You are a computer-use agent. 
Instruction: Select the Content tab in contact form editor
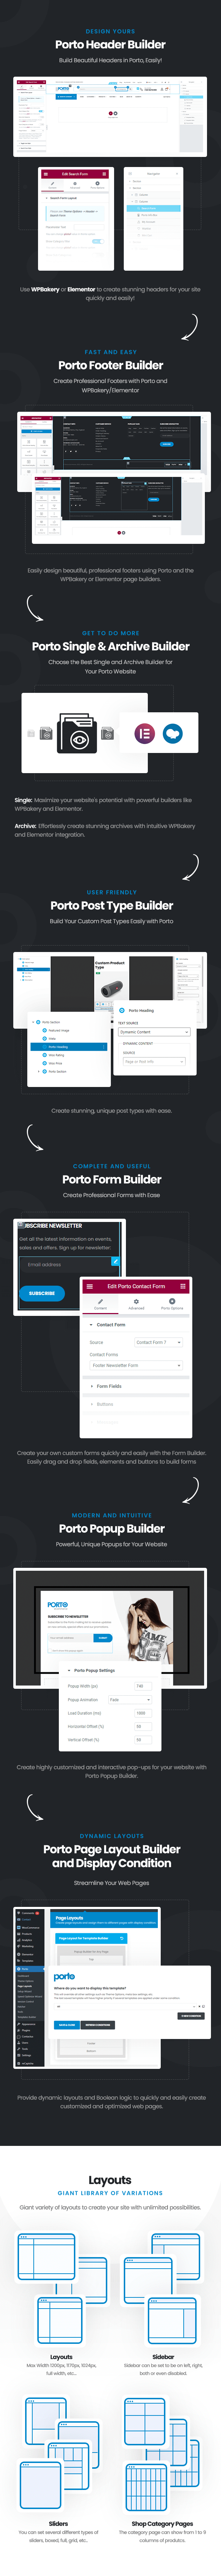[x=100, y=1304]
